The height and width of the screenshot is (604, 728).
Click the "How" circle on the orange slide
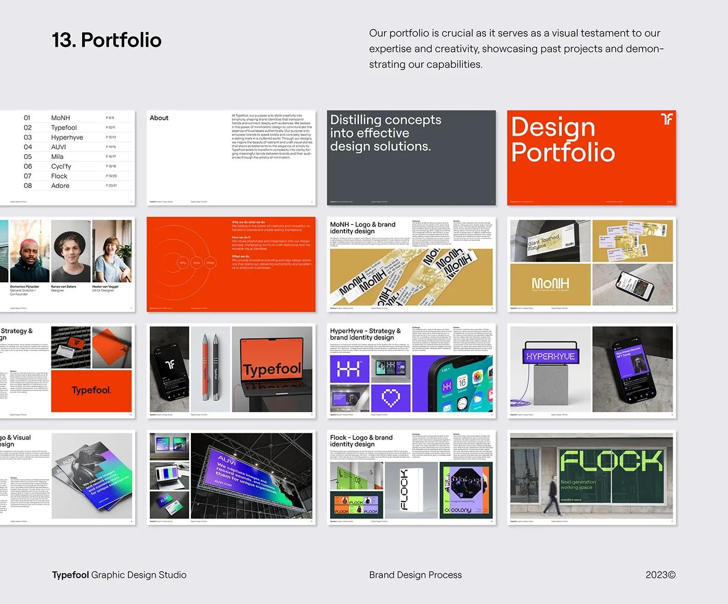[x=197, y=263]
